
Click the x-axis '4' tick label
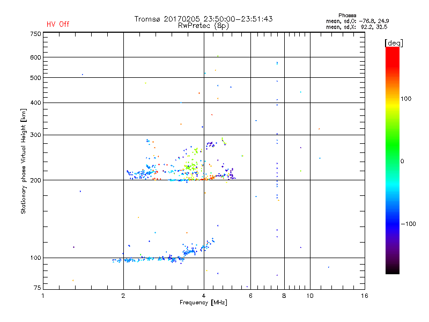point(204,296)
